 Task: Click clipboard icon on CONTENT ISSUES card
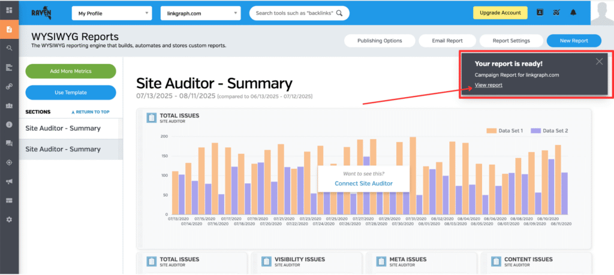pos(496,261)
